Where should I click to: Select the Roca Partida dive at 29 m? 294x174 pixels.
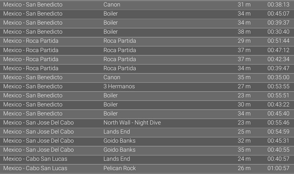pos(119,41)
